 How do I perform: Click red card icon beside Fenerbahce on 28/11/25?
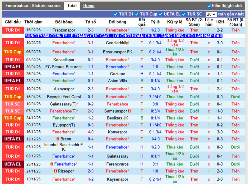click(x=52, y=164)
